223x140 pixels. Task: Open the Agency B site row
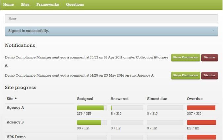[x=16, y=122]
